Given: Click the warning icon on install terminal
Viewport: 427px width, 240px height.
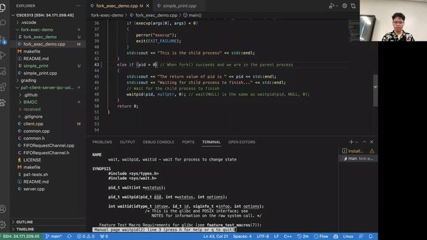Looking at the screenshot, I should coord(372,151).
